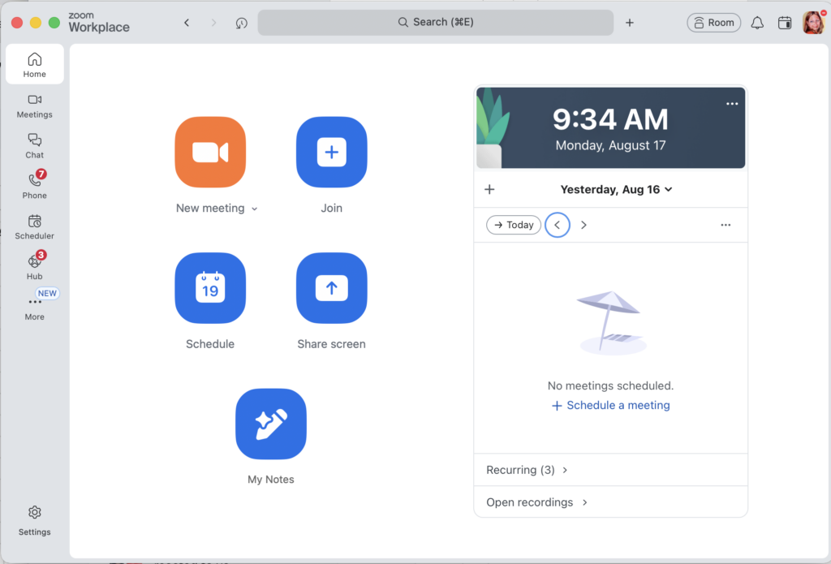Open the calendar icon in top bar
The height and width of the screenshot is (564, 831).
(785, 22)
